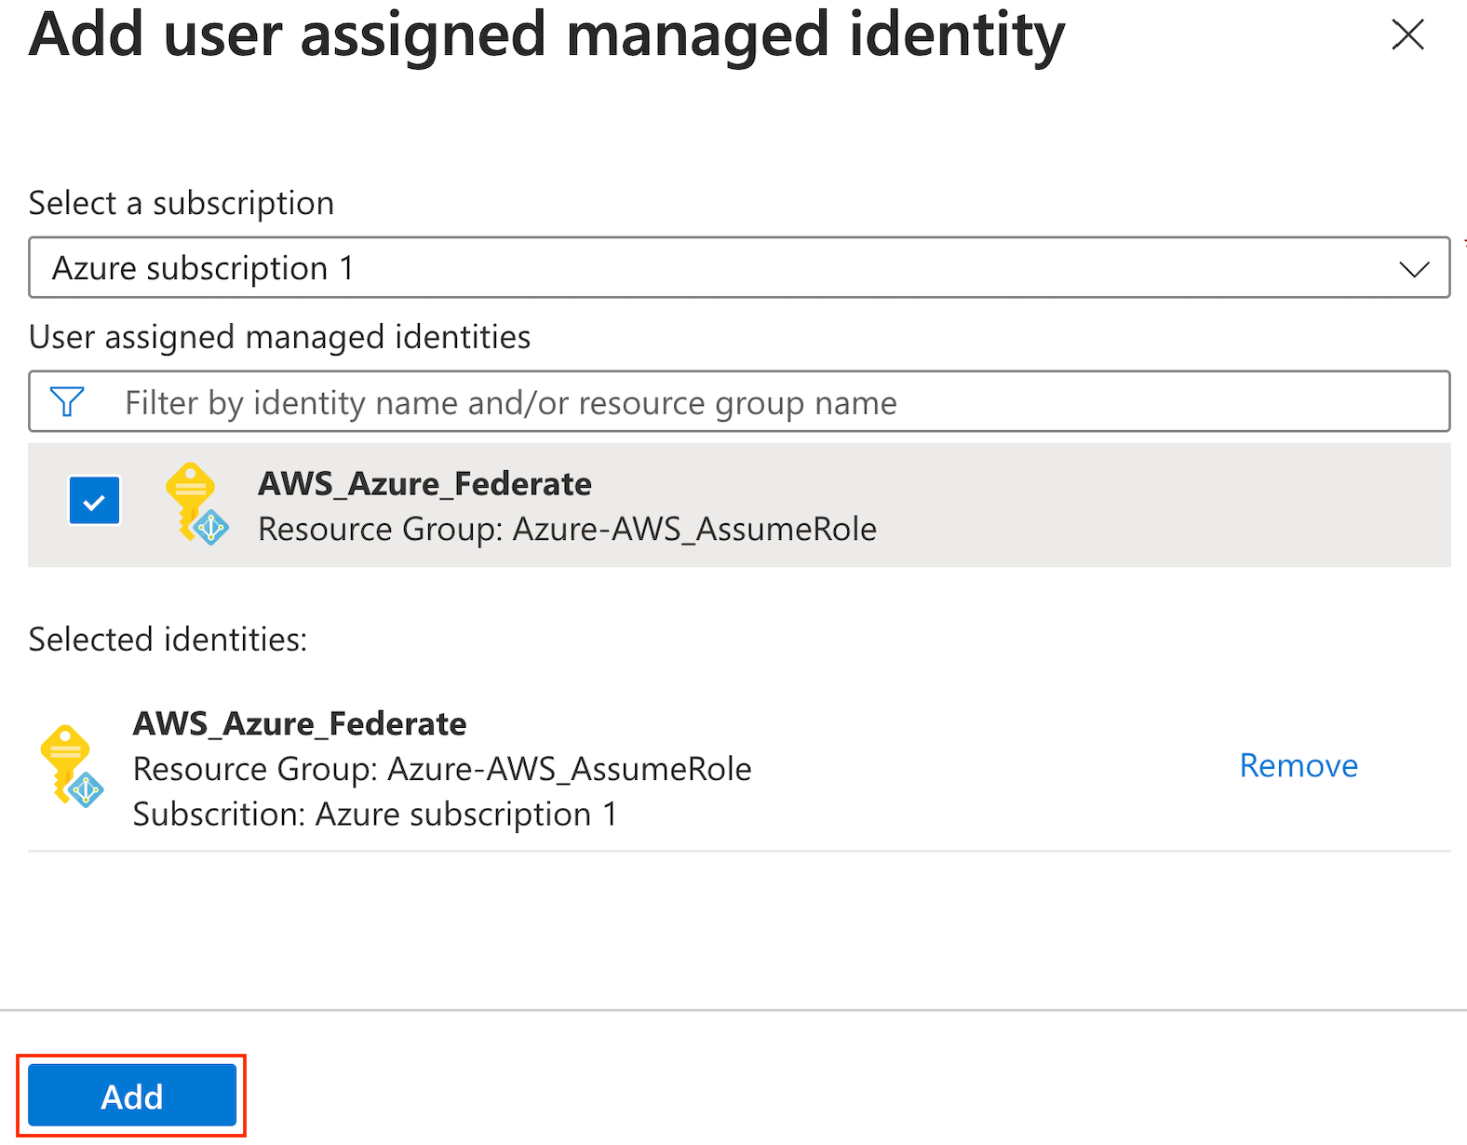Screen dimensions: 1467x1145
Task: Click 'User assigned managed identities' label
Action: tap(279, 337)
